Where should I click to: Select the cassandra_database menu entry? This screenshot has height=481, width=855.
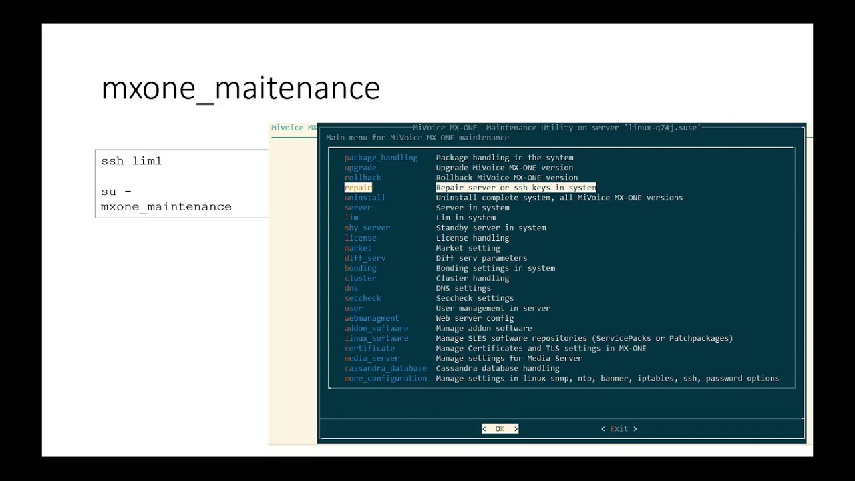[385, 368]
